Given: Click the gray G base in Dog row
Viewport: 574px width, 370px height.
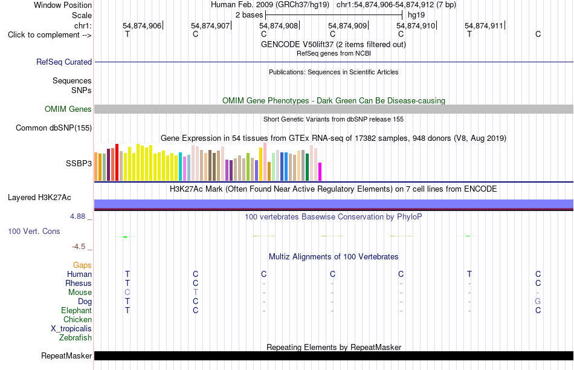Looking at the screenshot, I should pyautogui.click(x=538, y=301).
